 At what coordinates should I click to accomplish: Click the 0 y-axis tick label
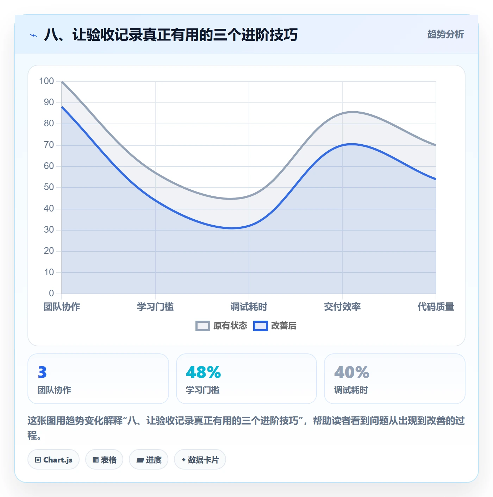[x=51, y=293]
